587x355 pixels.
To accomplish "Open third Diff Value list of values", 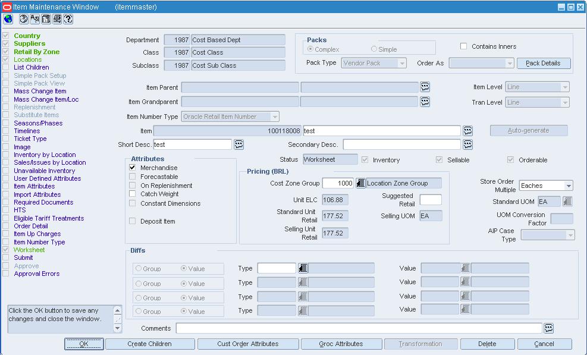I will [x=465, y=296].
